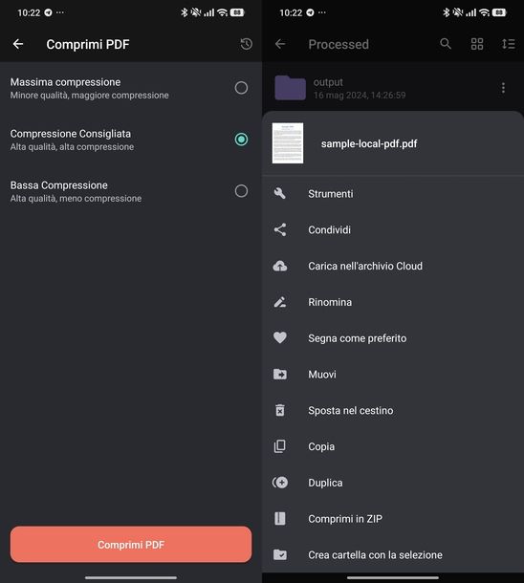Image resolution: width=524 pixels, height=583 pixels.
Task: Click the Rinomina pencil icon
Action: 279,302
